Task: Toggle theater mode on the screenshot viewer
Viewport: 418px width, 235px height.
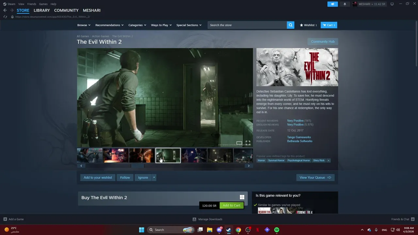Action: (239, 143)
